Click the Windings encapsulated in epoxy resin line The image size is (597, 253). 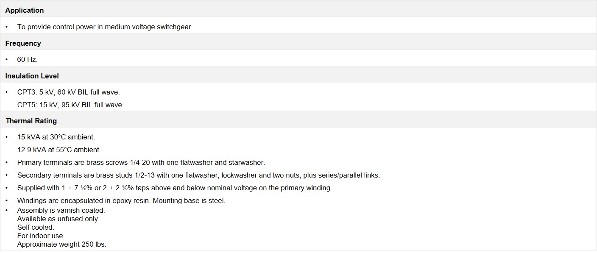[x=121, y=200]
